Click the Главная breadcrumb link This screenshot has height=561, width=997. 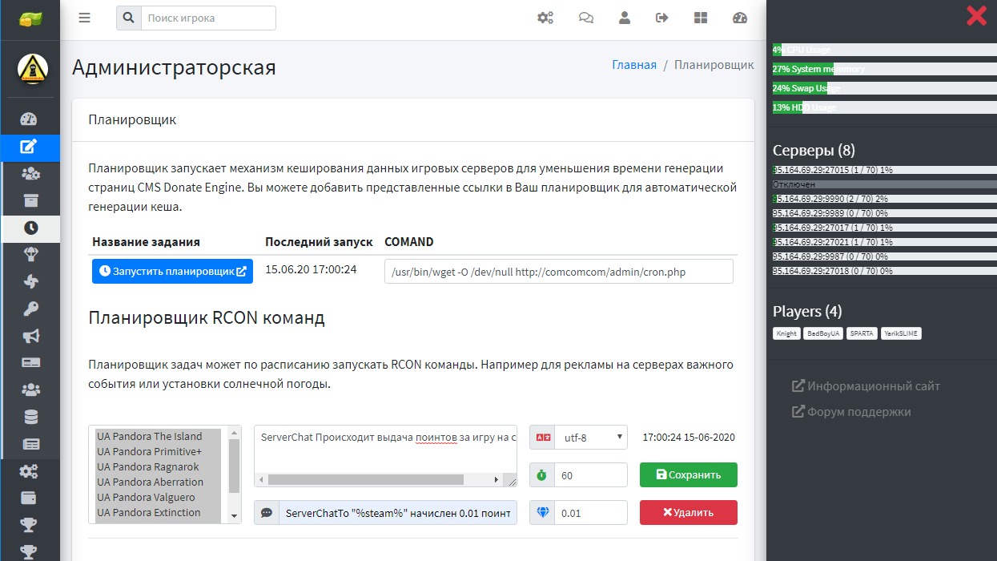tap(634, 65)
